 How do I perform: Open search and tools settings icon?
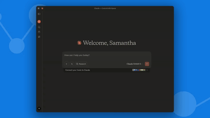72,64
